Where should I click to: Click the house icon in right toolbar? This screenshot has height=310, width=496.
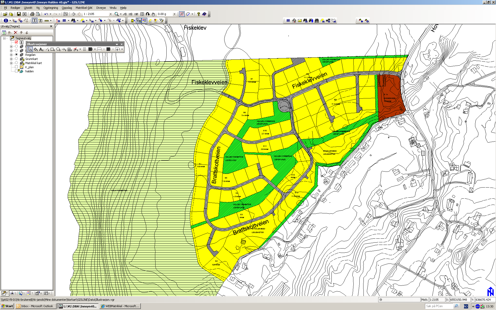tap(294, 20)
